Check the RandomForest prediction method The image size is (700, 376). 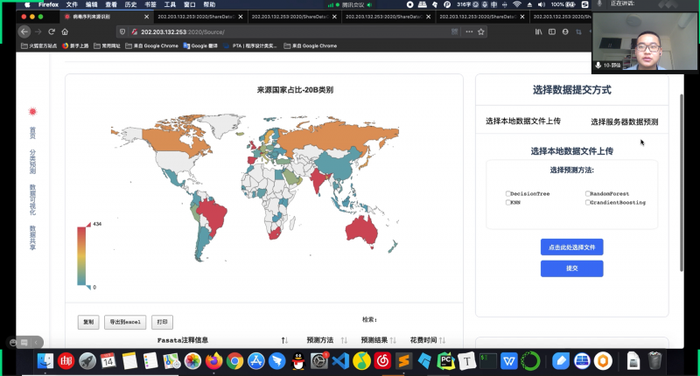(587, 193)
